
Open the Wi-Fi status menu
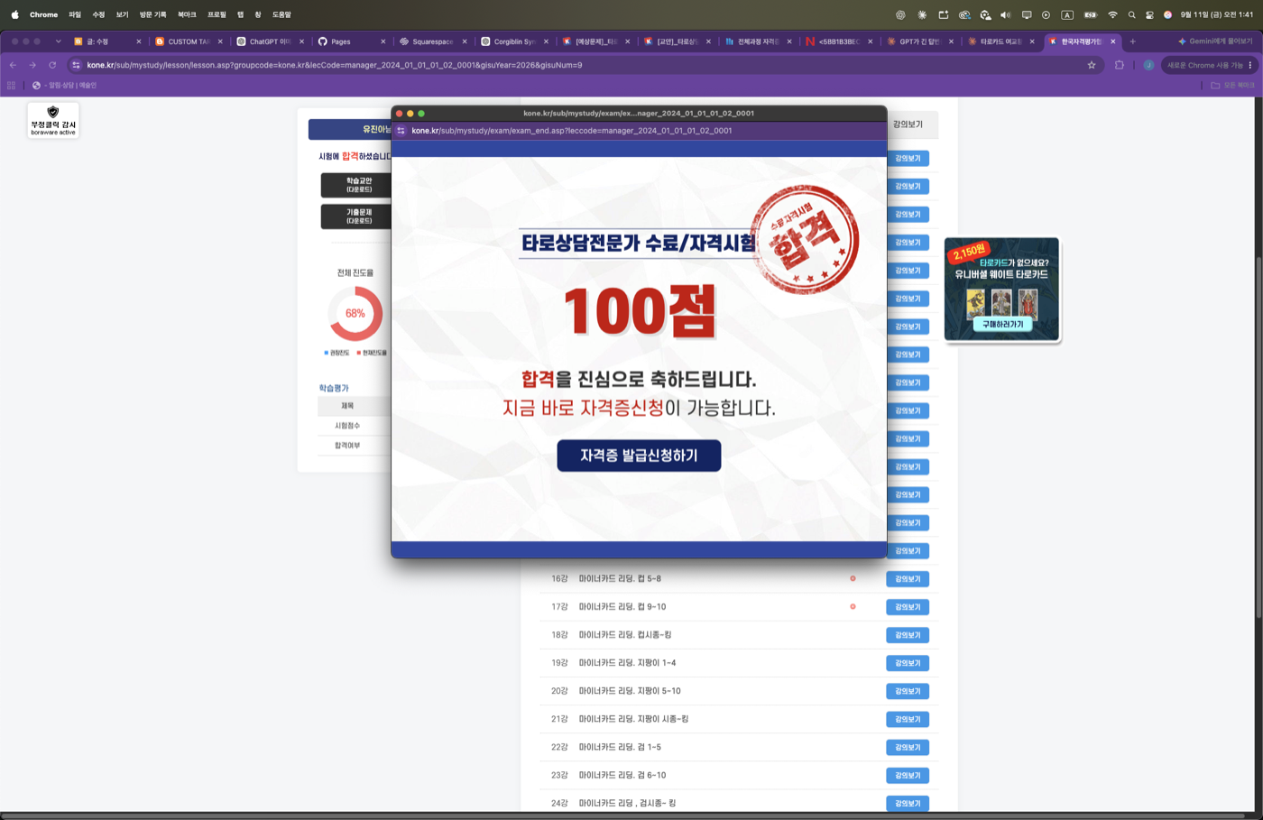(1112, 14)
